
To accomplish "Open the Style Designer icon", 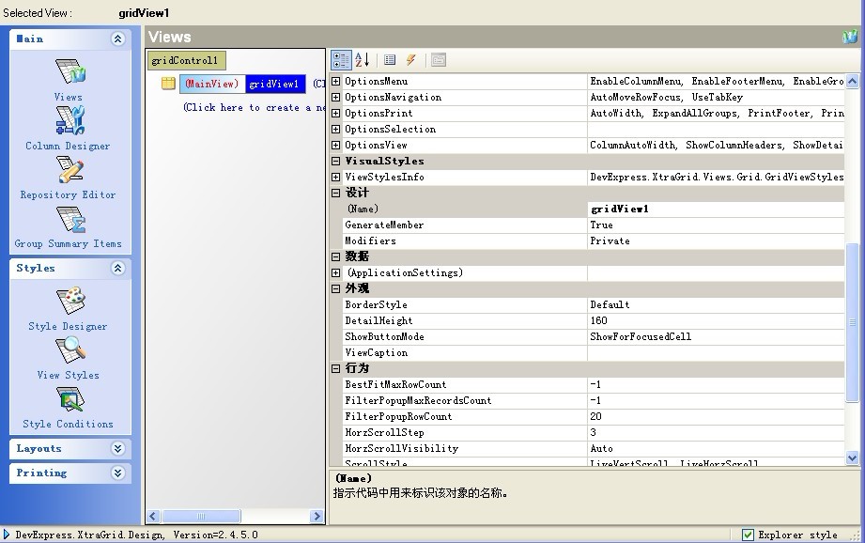I will [70, 301].
